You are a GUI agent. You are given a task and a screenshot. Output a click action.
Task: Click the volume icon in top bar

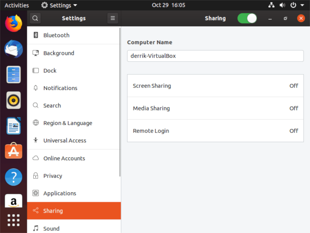282,5
